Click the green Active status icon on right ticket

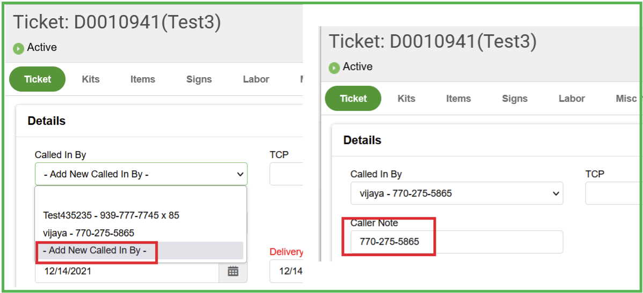point(334,67)
